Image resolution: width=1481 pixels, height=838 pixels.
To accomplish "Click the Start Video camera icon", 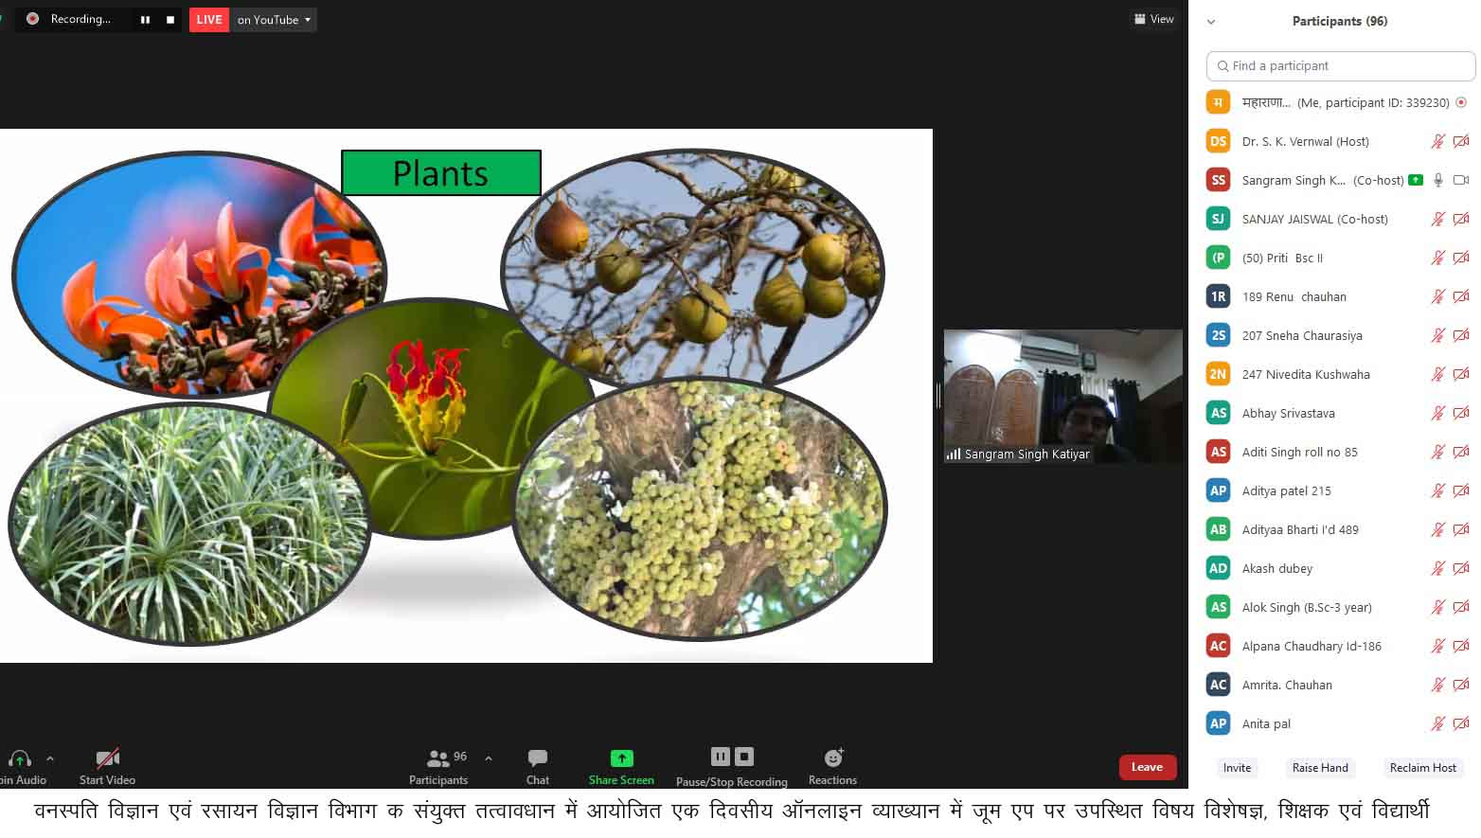I will click(x=107, y=758).
